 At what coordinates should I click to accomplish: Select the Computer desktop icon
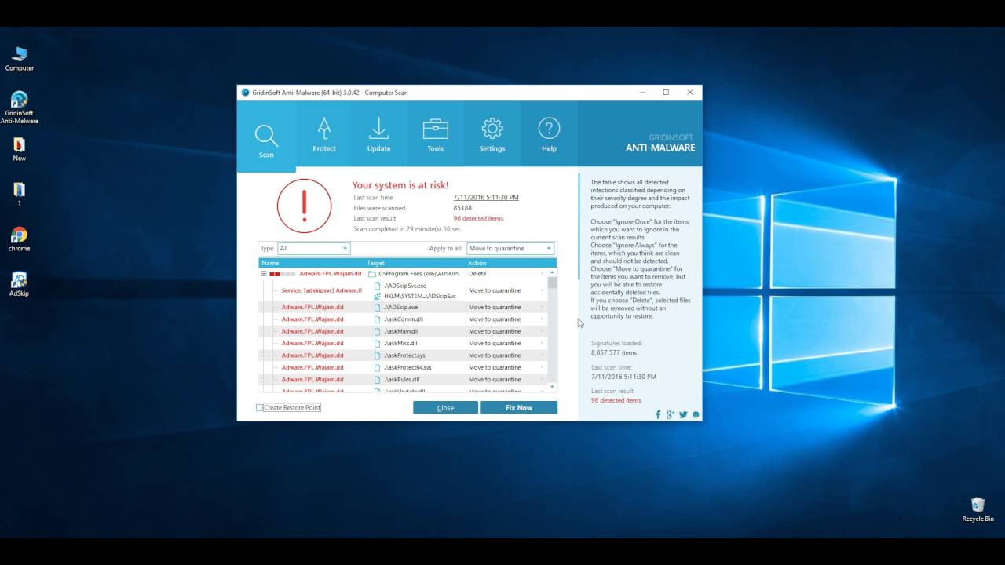(20, 59)
